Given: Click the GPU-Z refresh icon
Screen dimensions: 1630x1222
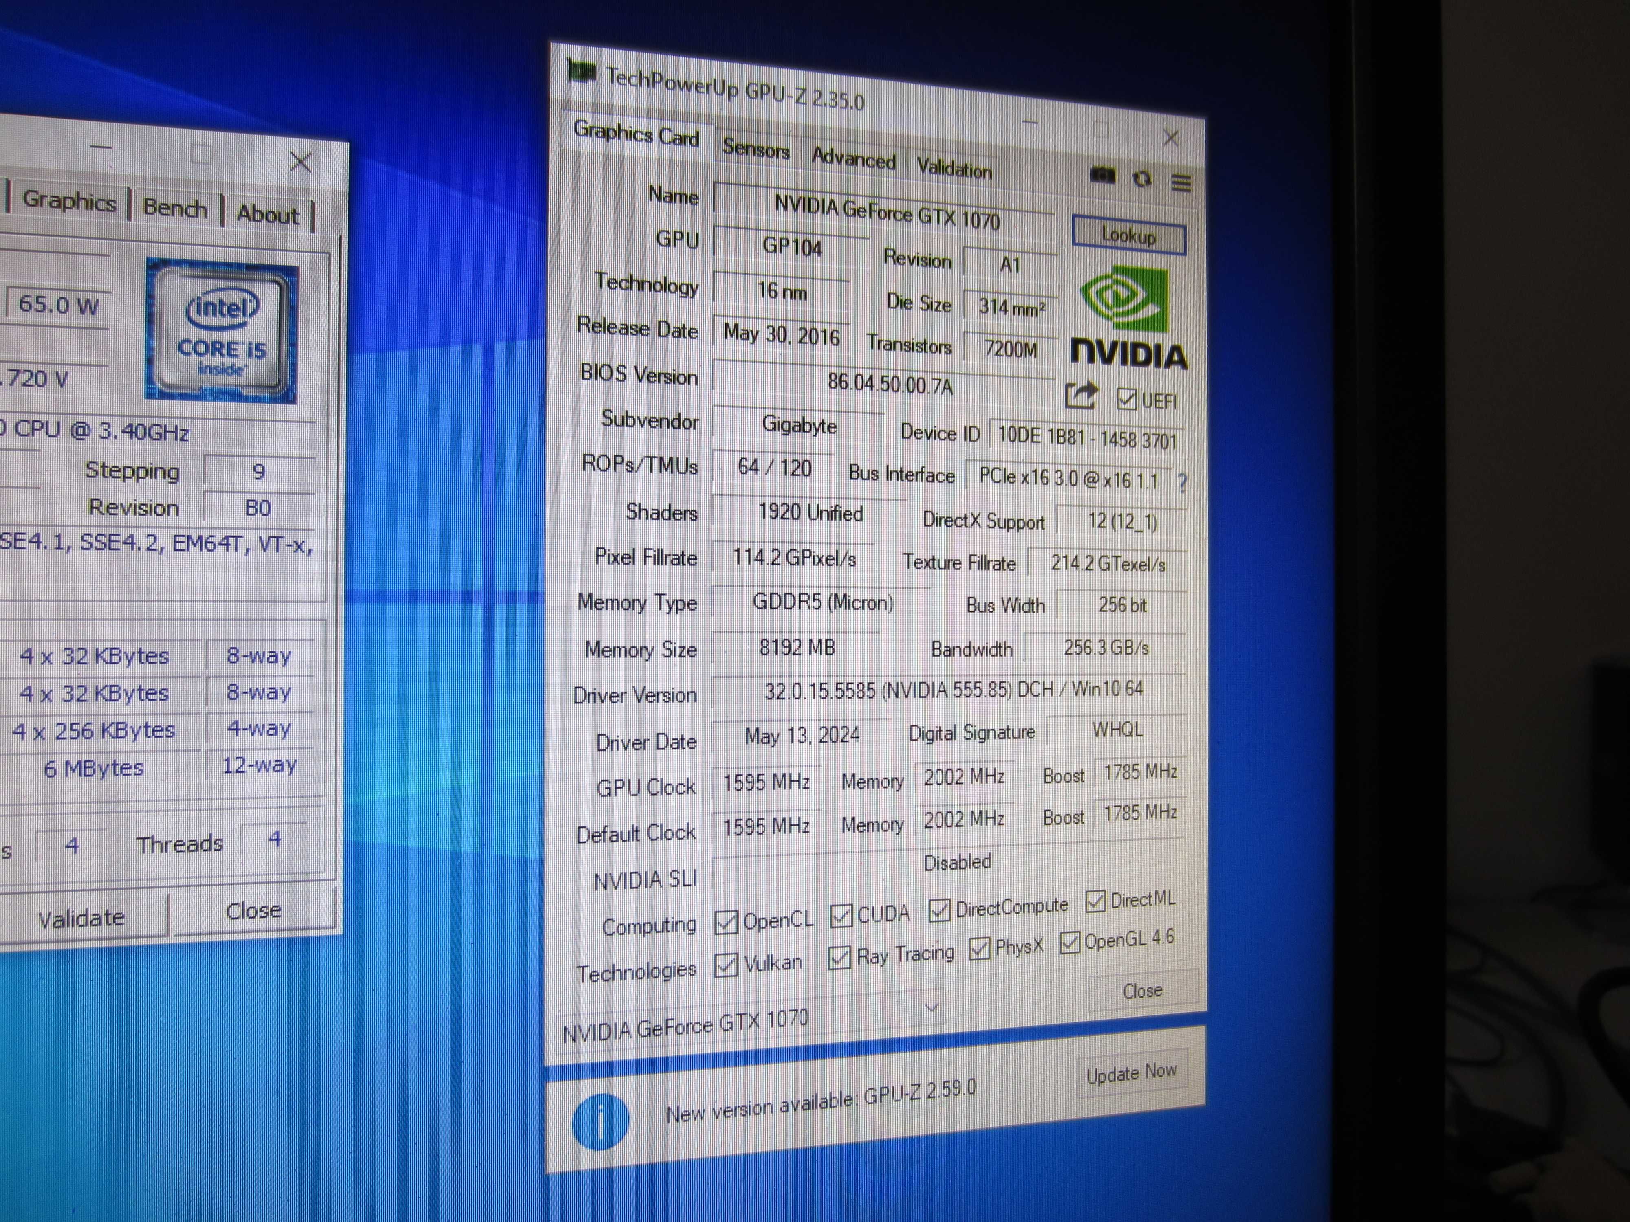Looking at the screenshot, I should coord(1142,179).
